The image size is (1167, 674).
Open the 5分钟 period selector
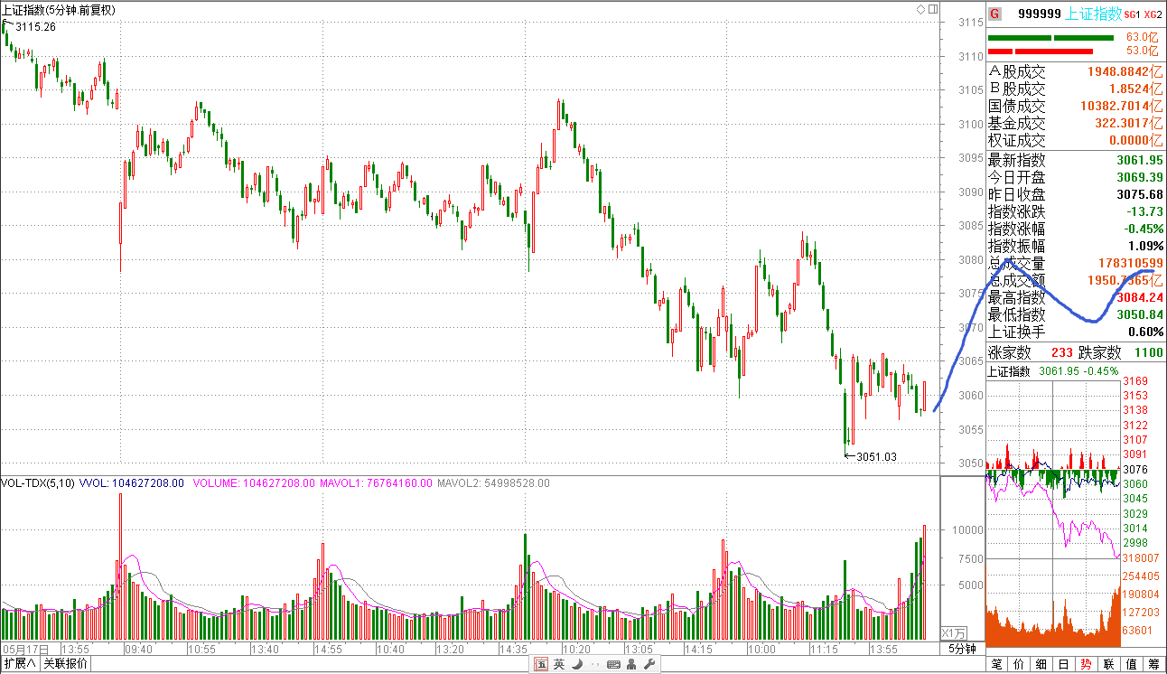click(962, 649)
